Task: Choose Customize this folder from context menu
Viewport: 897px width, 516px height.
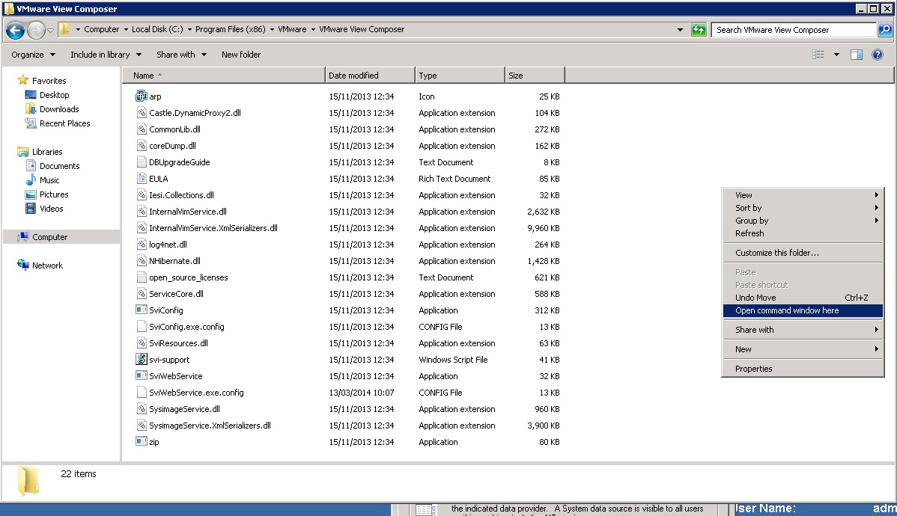Action: pyautogui.click(x=803, y=253)
